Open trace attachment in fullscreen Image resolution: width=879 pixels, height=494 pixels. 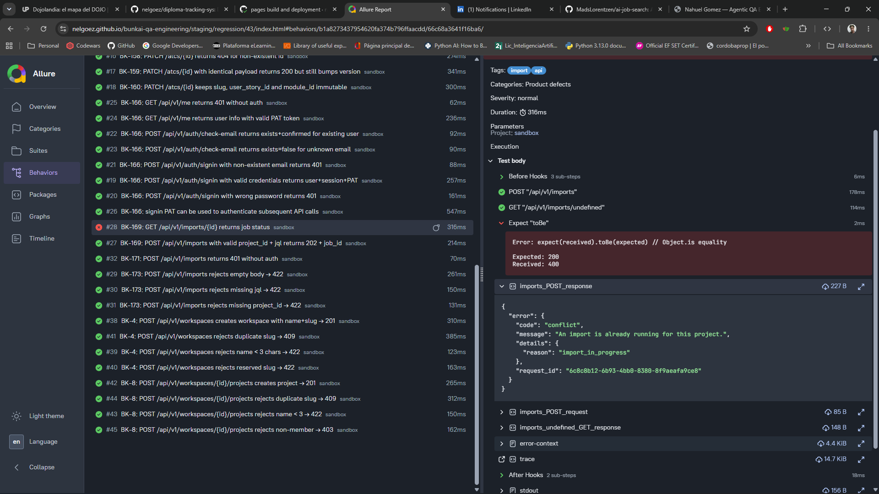pos(861,459)
